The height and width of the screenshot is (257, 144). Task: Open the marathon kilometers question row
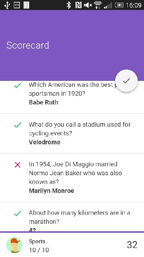click(x=72, y=217)
